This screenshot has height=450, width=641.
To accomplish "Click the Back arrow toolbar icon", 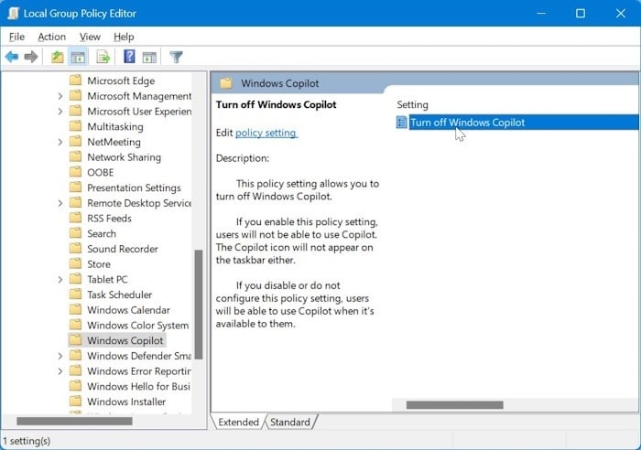I will [x=12, y=57].
